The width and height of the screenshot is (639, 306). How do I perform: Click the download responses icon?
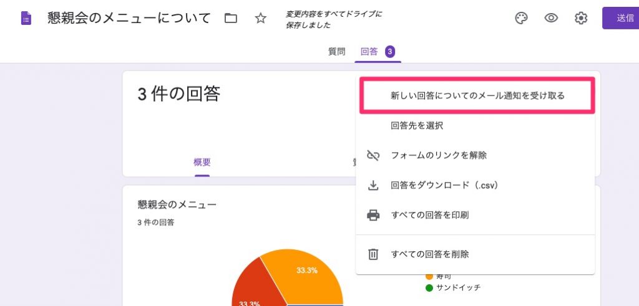click(373, 185)
